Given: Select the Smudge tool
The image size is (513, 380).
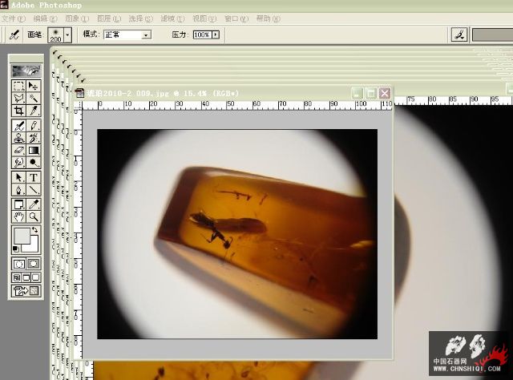Looking at the screenshot, I should pos(18,163).
